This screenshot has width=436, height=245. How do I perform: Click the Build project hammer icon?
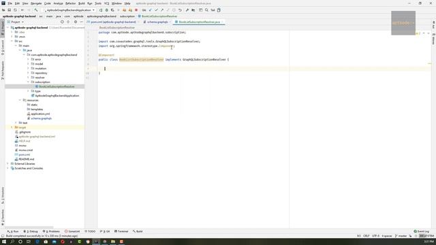36,10
